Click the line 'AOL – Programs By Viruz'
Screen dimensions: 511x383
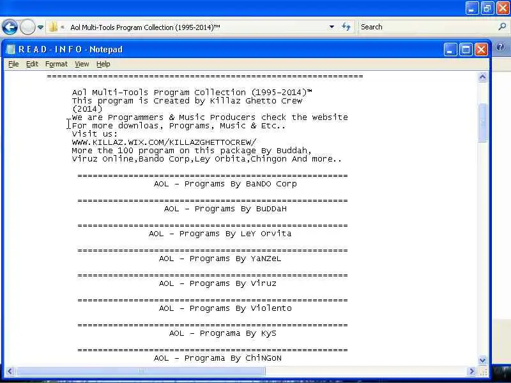218,283
